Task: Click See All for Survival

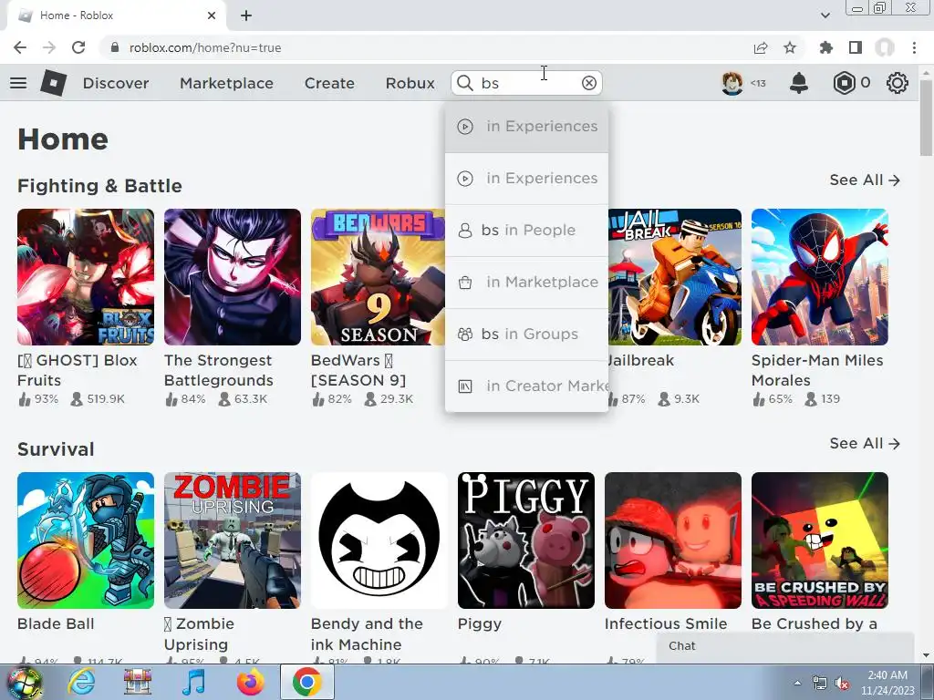Action: click(865, 444)
